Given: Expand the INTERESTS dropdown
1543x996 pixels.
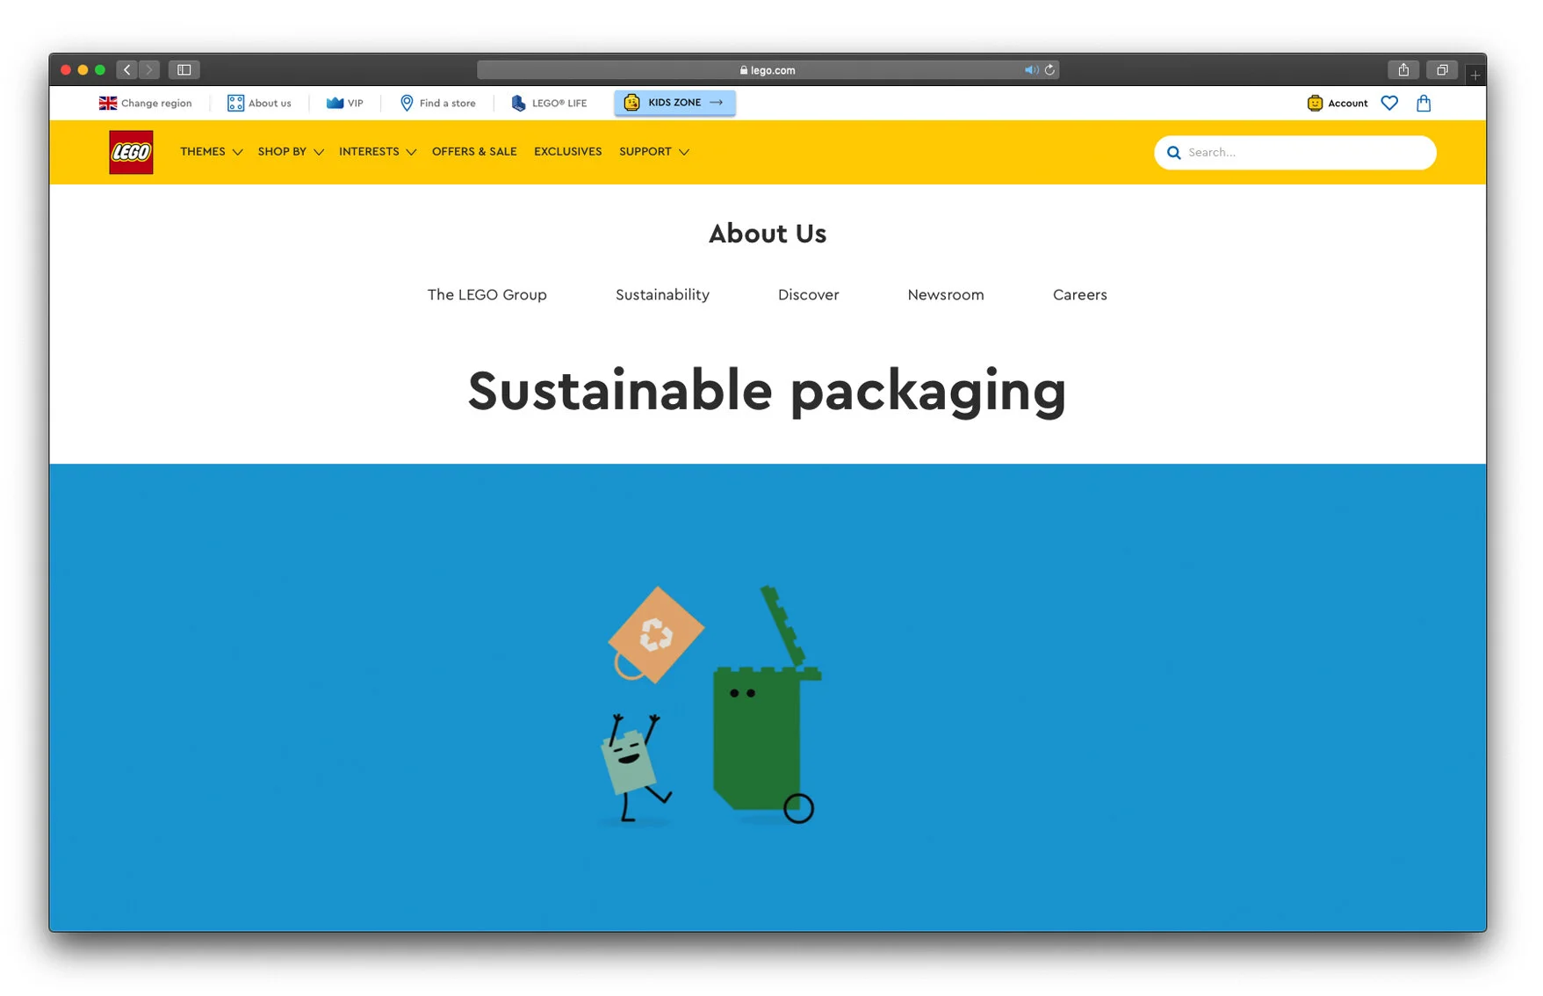Looking at the screenshot, I should (x=378, y=152).
